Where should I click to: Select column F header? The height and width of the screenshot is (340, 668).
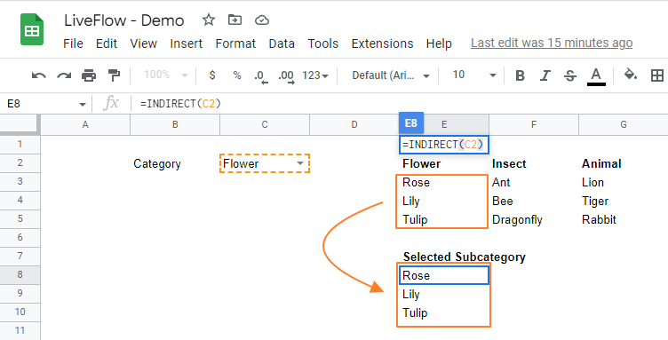click(x=533, y=124)
